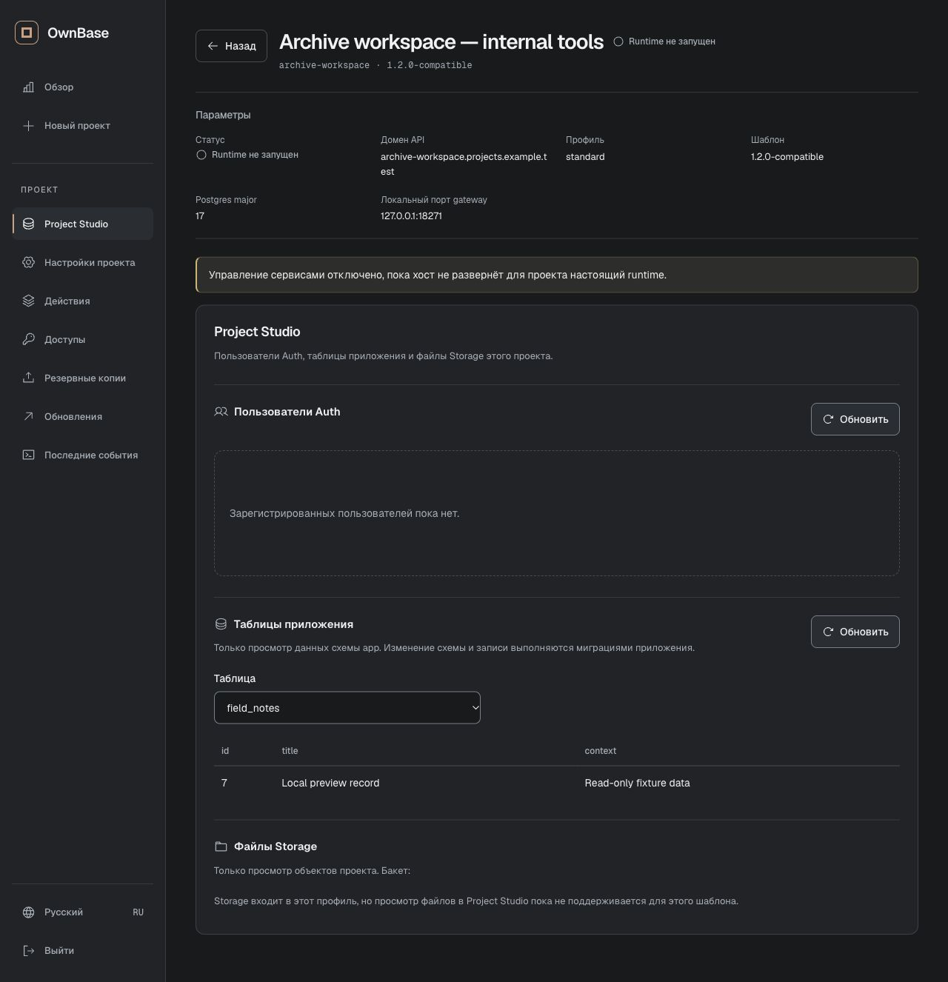Click the plus icon beside Новый проект
The image size is (948, 982).
tap(28, 126)
